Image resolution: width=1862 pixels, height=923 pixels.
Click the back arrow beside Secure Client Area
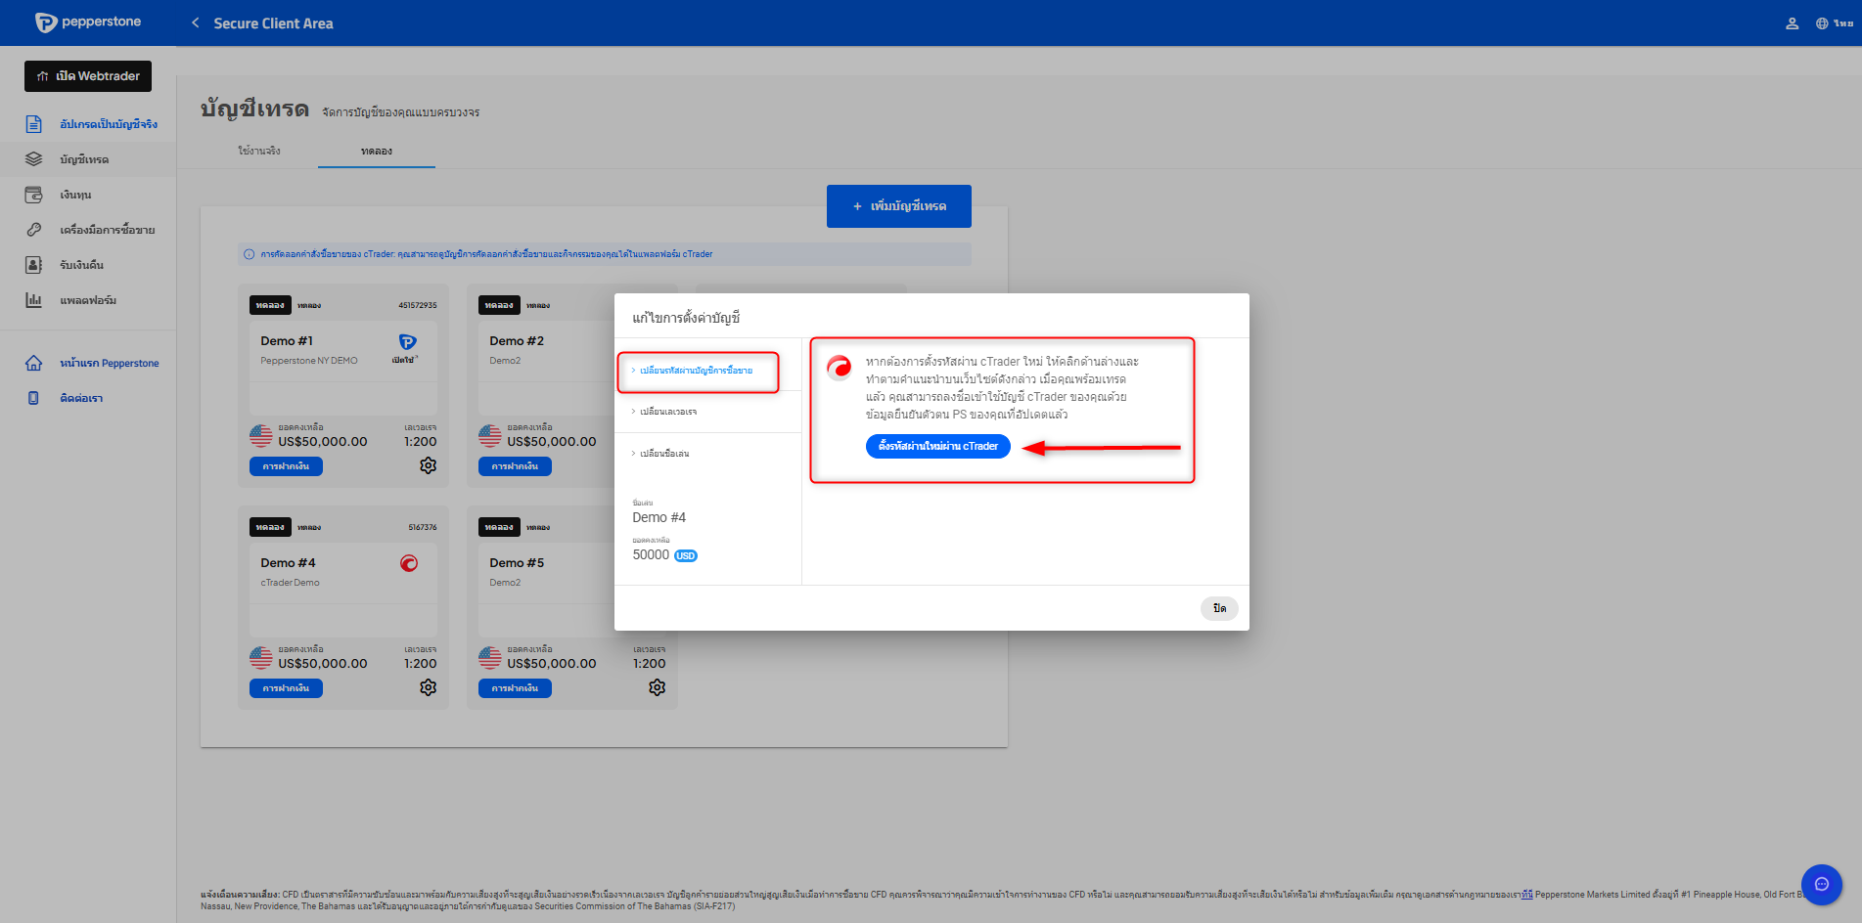[196, 23]
